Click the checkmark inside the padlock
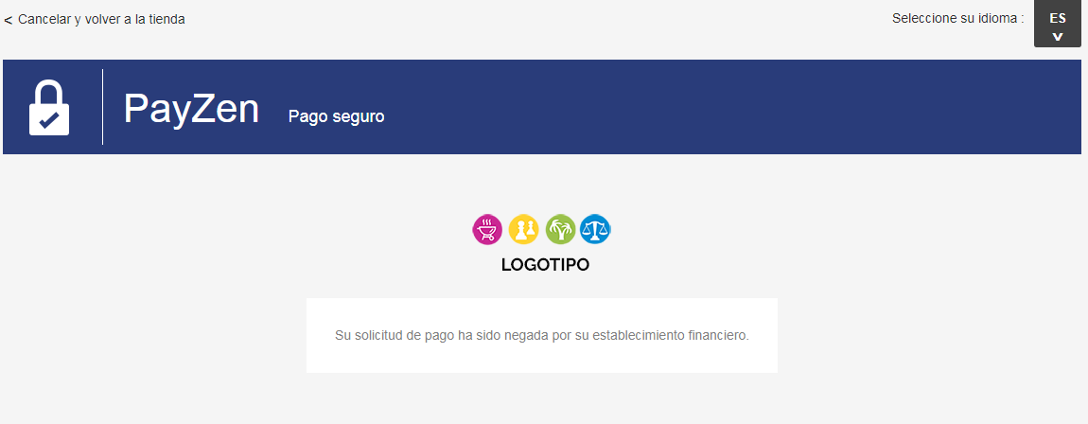The image size is (1088, 424). [x=48, y=121]
